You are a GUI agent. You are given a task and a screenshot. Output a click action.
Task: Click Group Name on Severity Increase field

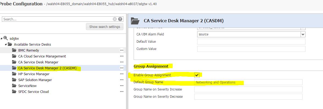click(x=248, y=89)
